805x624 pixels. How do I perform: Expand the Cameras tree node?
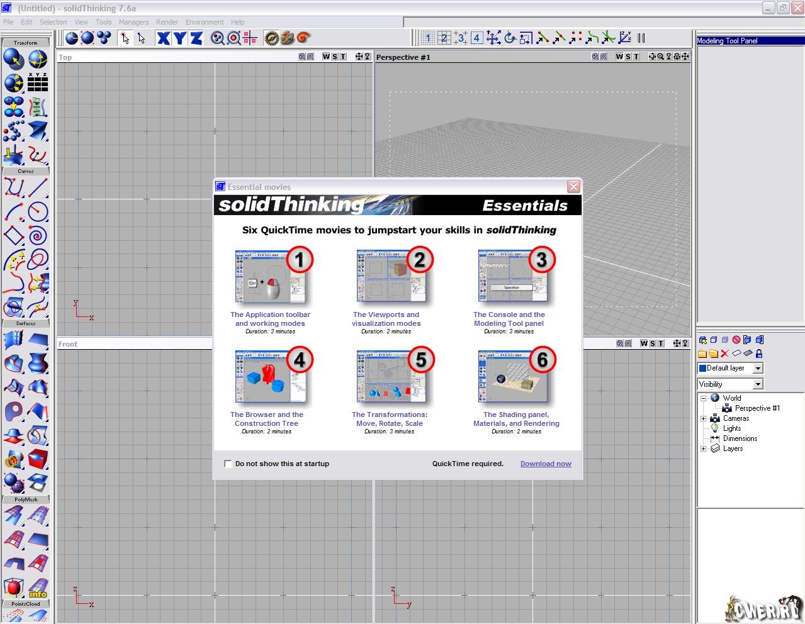coord(703,418)
